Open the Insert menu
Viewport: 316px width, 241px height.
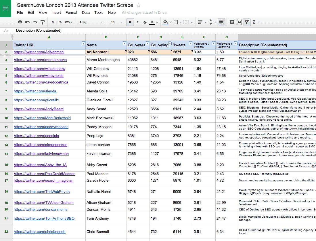click(56, 12)
